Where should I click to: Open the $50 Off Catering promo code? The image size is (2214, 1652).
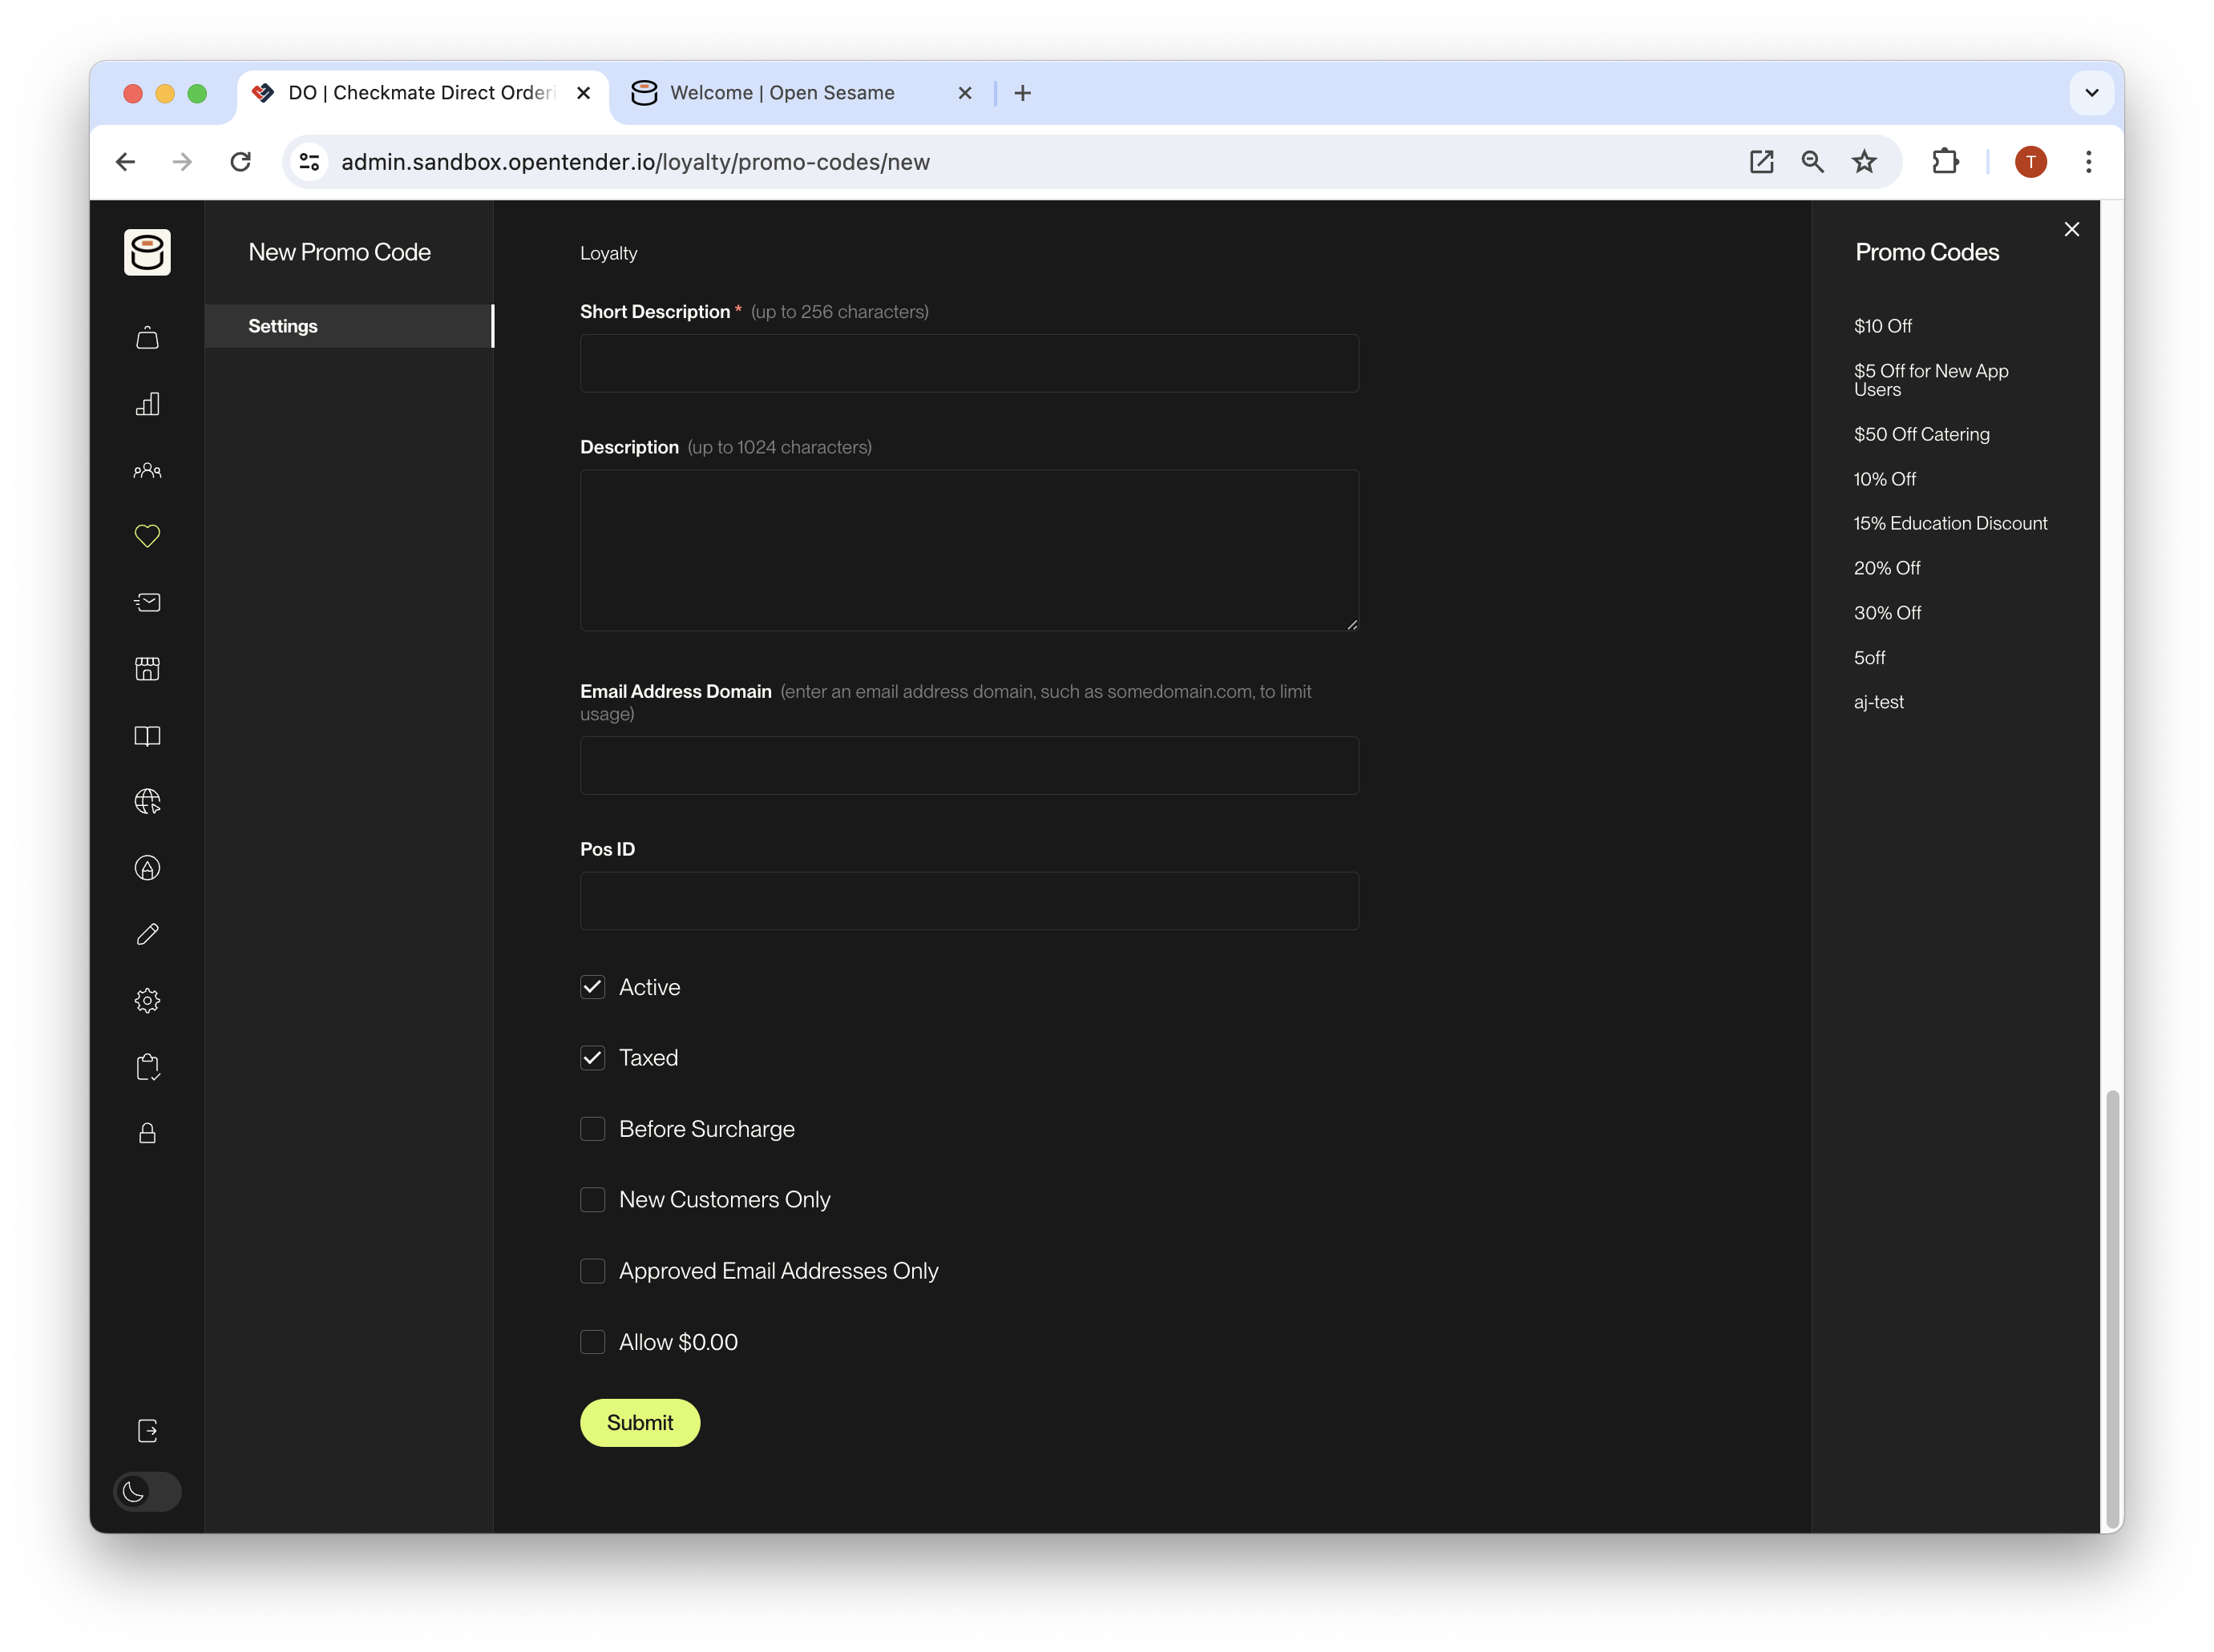tap(1921, 435)
